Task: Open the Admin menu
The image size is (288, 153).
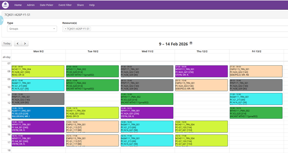Action: point(31,5)
